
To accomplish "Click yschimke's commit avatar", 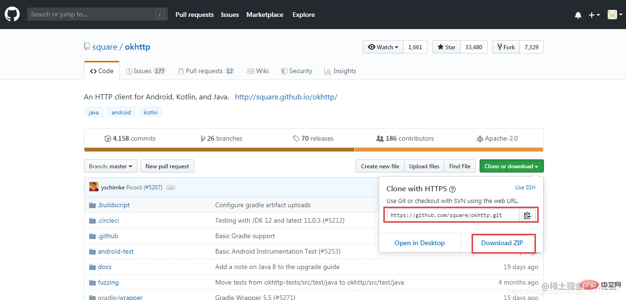I will (x=94, y=187).
